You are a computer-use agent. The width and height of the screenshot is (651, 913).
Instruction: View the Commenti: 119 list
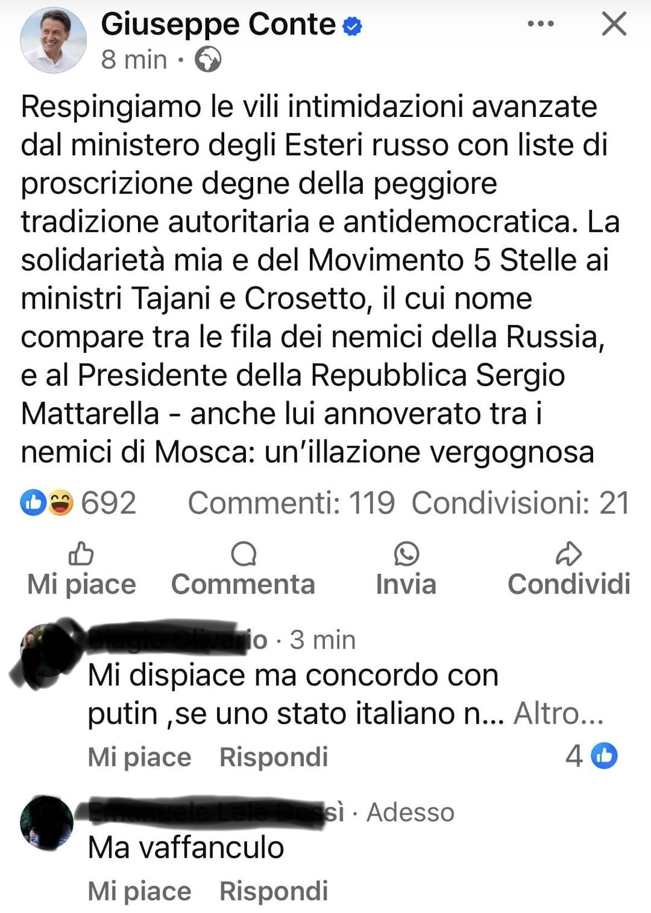click(x=291, y=503)
